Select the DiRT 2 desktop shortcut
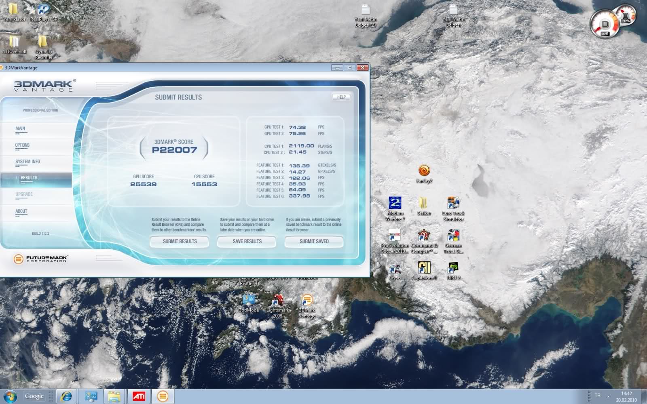The height and width of the screenshot is (404, 647). [x=453, y=271]
